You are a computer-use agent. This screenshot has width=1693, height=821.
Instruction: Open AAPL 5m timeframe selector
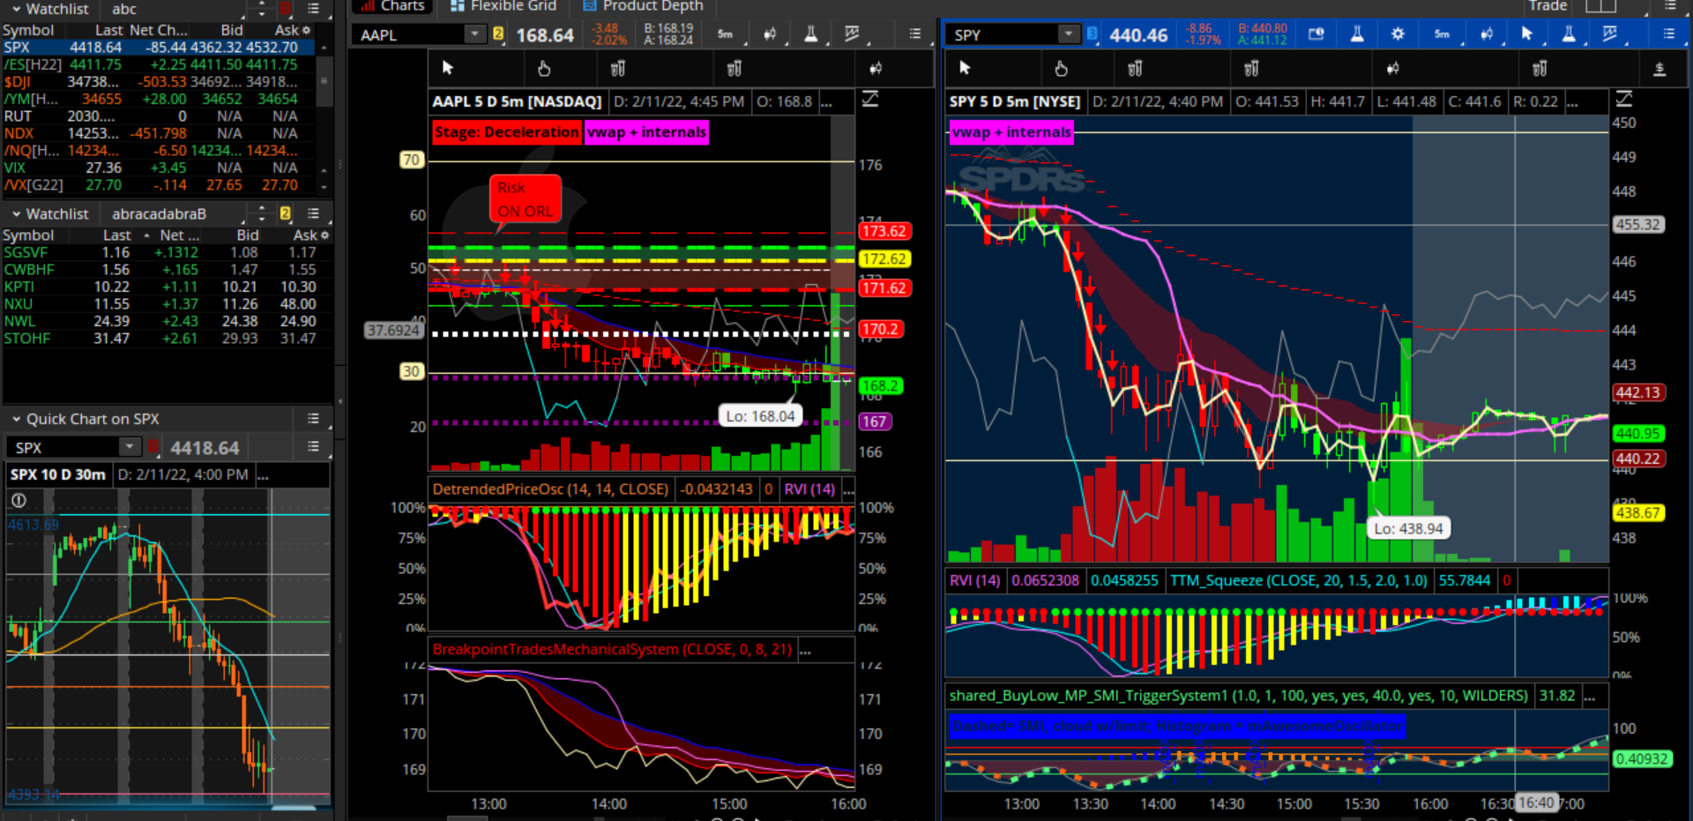coord(726,34)
